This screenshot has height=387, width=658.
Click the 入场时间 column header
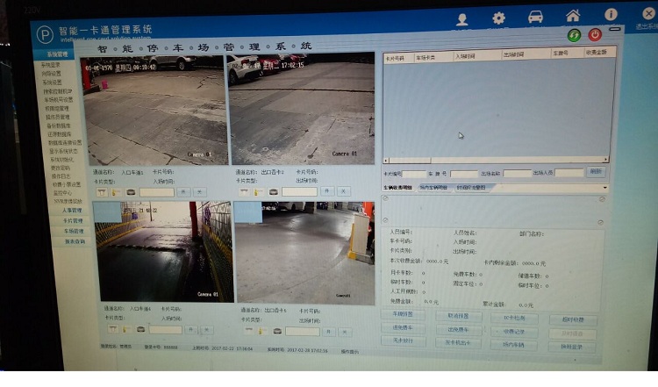point(477,56)
